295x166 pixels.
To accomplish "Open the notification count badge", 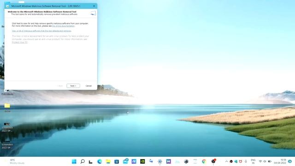I will tap(290, 161).
